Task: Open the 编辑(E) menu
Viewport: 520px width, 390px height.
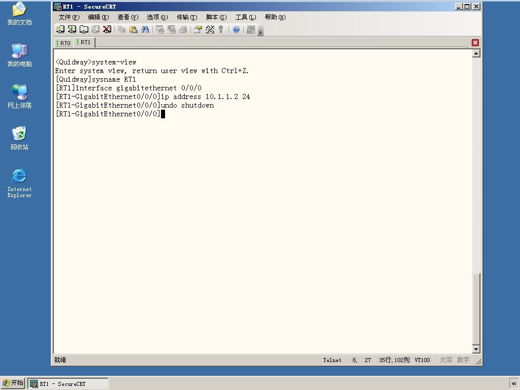Action: coord(98,17)
